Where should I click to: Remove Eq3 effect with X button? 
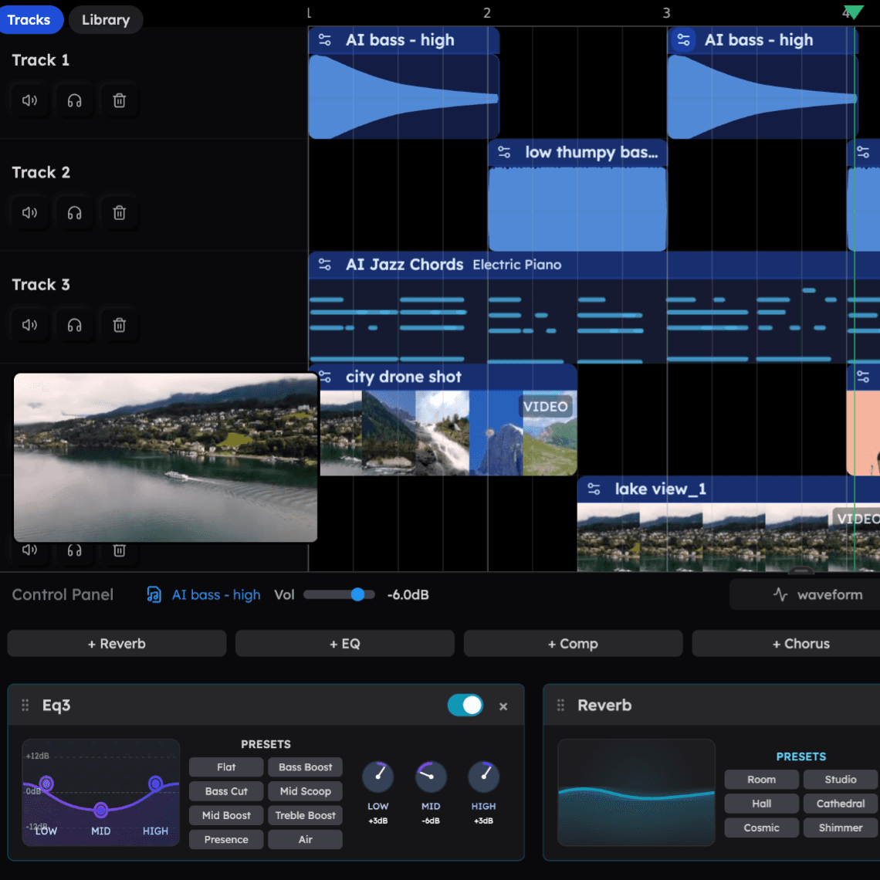tap(503, 706)
